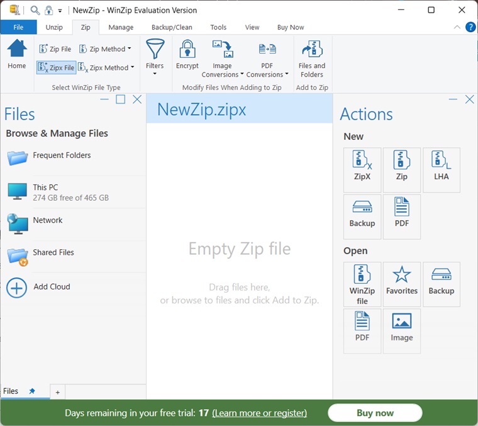The image size is (478, 426).
Task: Open a Backup under Open
Action: 442,284
